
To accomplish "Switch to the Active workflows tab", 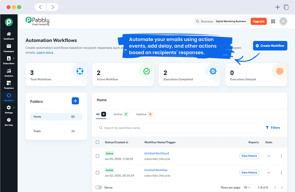I will [x=120, y=114].
